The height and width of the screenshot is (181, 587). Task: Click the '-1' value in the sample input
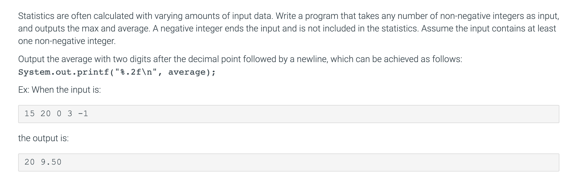coord(83,114)
